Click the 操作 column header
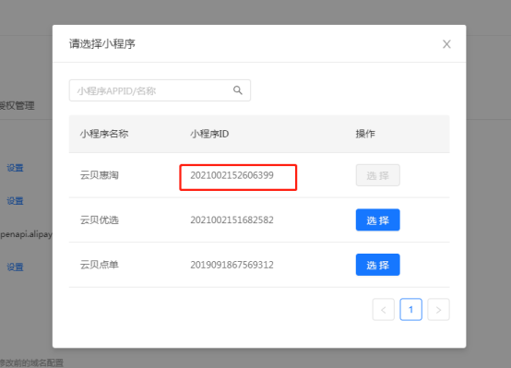The width and height of the screenshot is (511, 368). 365,134
